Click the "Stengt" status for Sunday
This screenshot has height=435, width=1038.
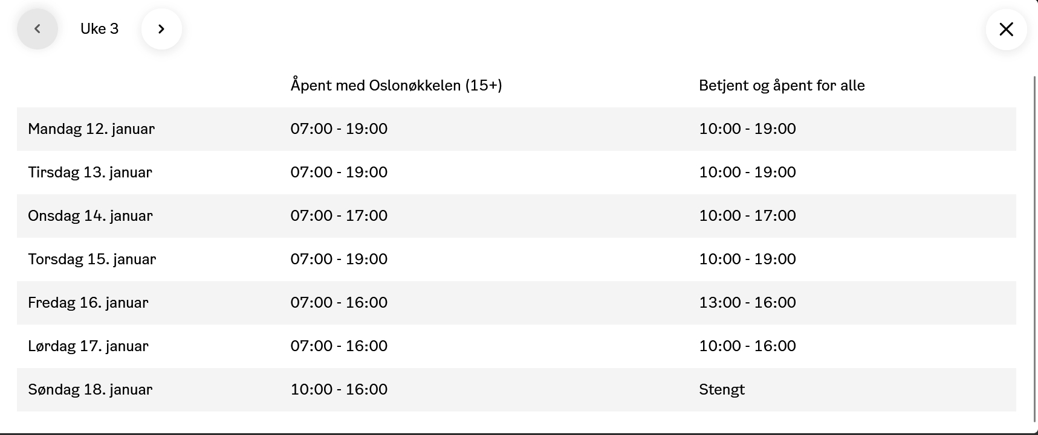point(722,390)
